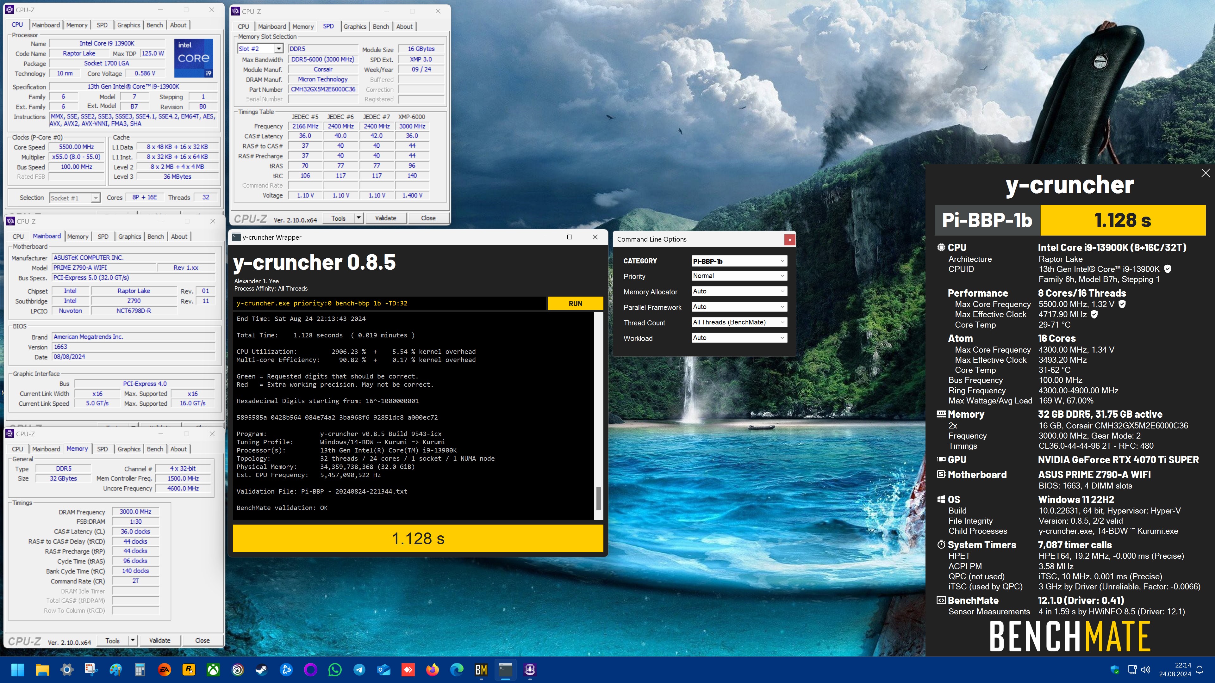Viewport: 1215px width, 683px height.
Task: Open File Explorer from the taskbar
Action: [x=42, y=669]
